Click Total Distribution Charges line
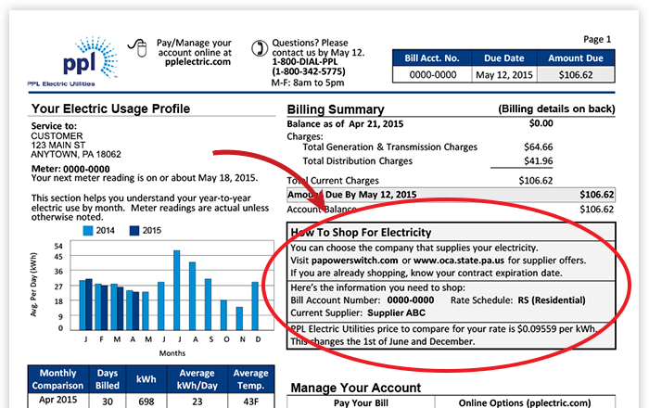Viewport: 649px width, 408px height. (358, 161)
